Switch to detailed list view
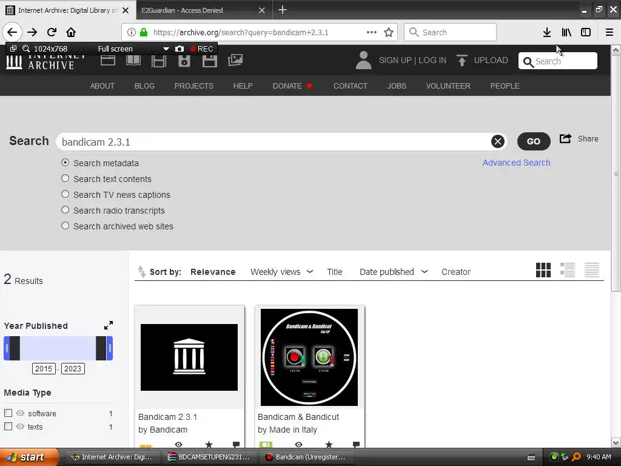621x466 pixels. coord(567,270)
